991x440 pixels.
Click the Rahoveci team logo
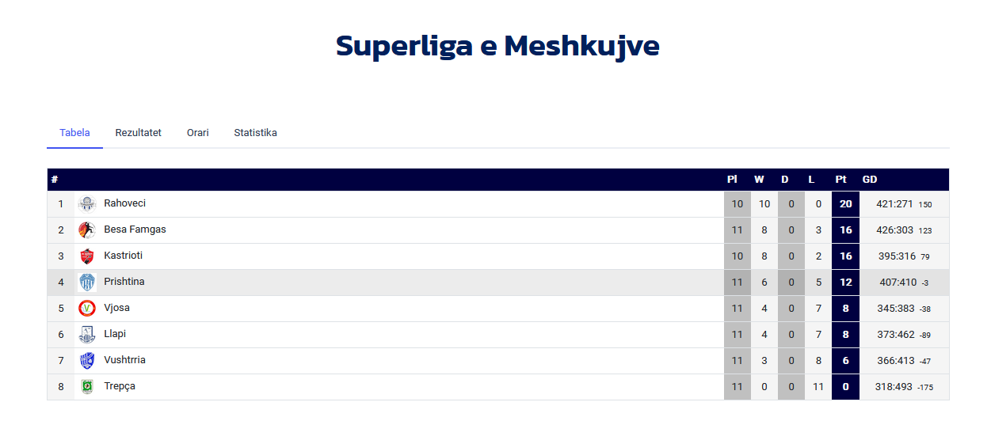[x=87, y=204]
